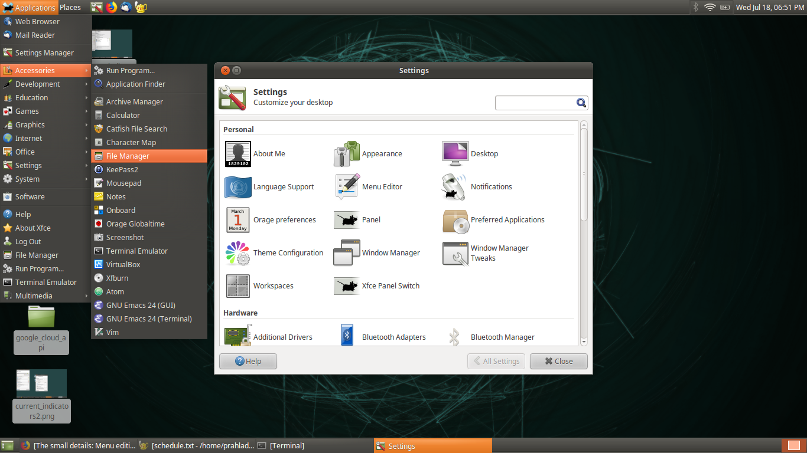The width and height of the screenshot is (807, 453).
Task: Expand the Graphics submenu
Action: point(46,124)
